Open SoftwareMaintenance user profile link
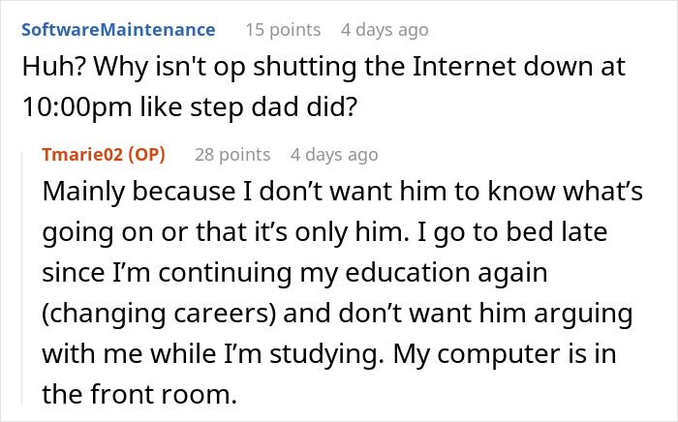Image resolution: width=678 pixels, height=422 pixels. coord(118,30)
